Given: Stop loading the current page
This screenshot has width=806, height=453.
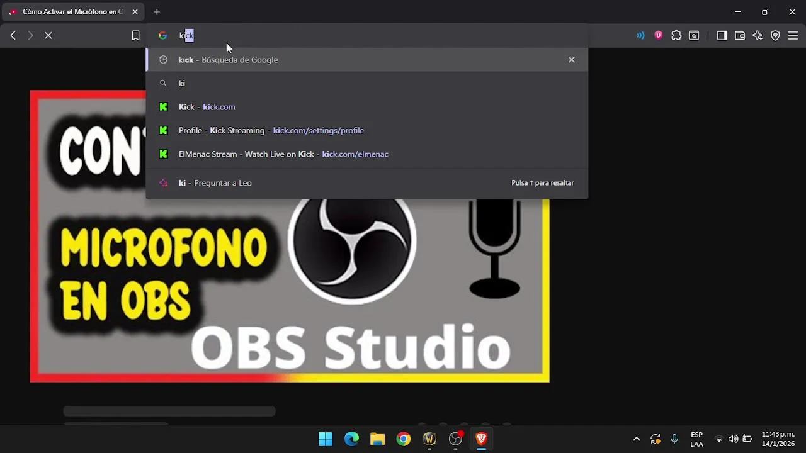Looking at the screenshot, I should pyautogui.click(x=48, y=36).
